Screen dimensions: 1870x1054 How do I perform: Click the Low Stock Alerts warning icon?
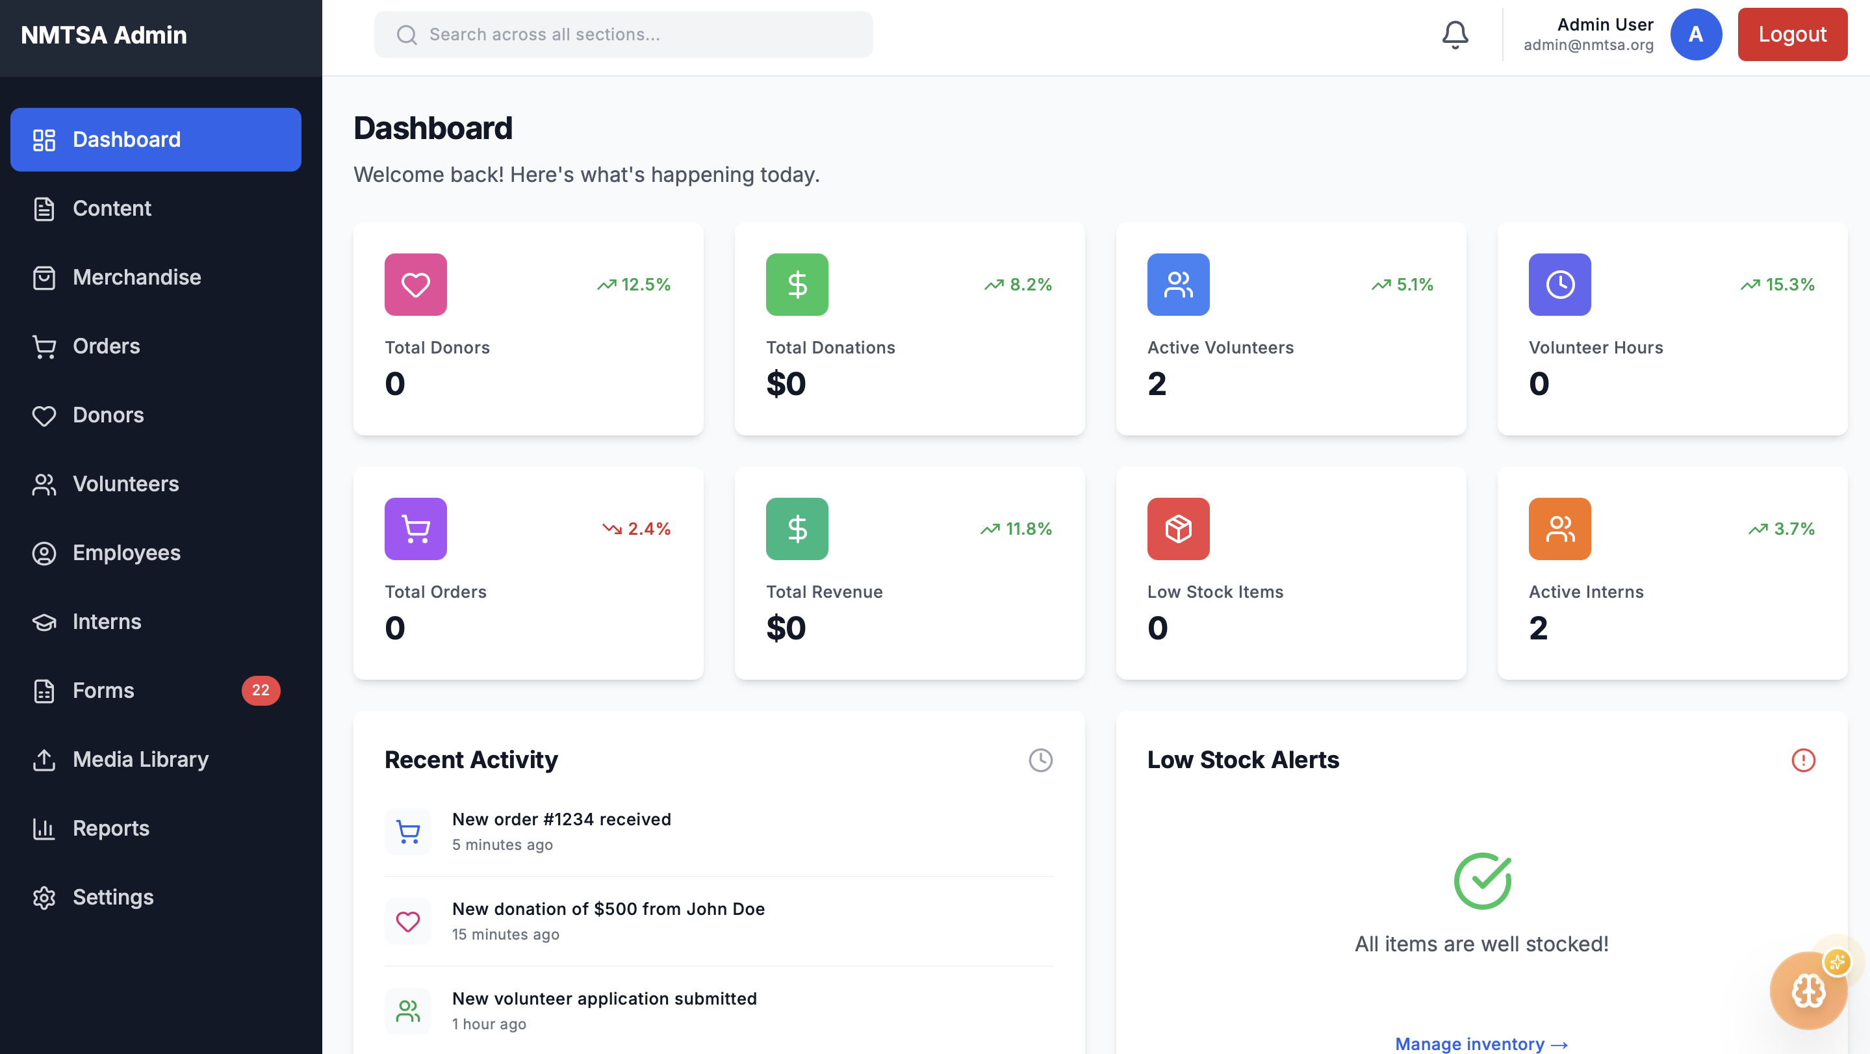[x=1802, y=760]
